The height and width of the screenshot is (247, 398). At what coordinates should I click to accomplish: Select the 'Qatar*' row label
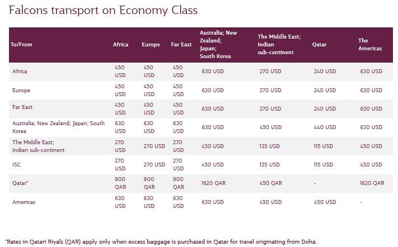(20, 183)
